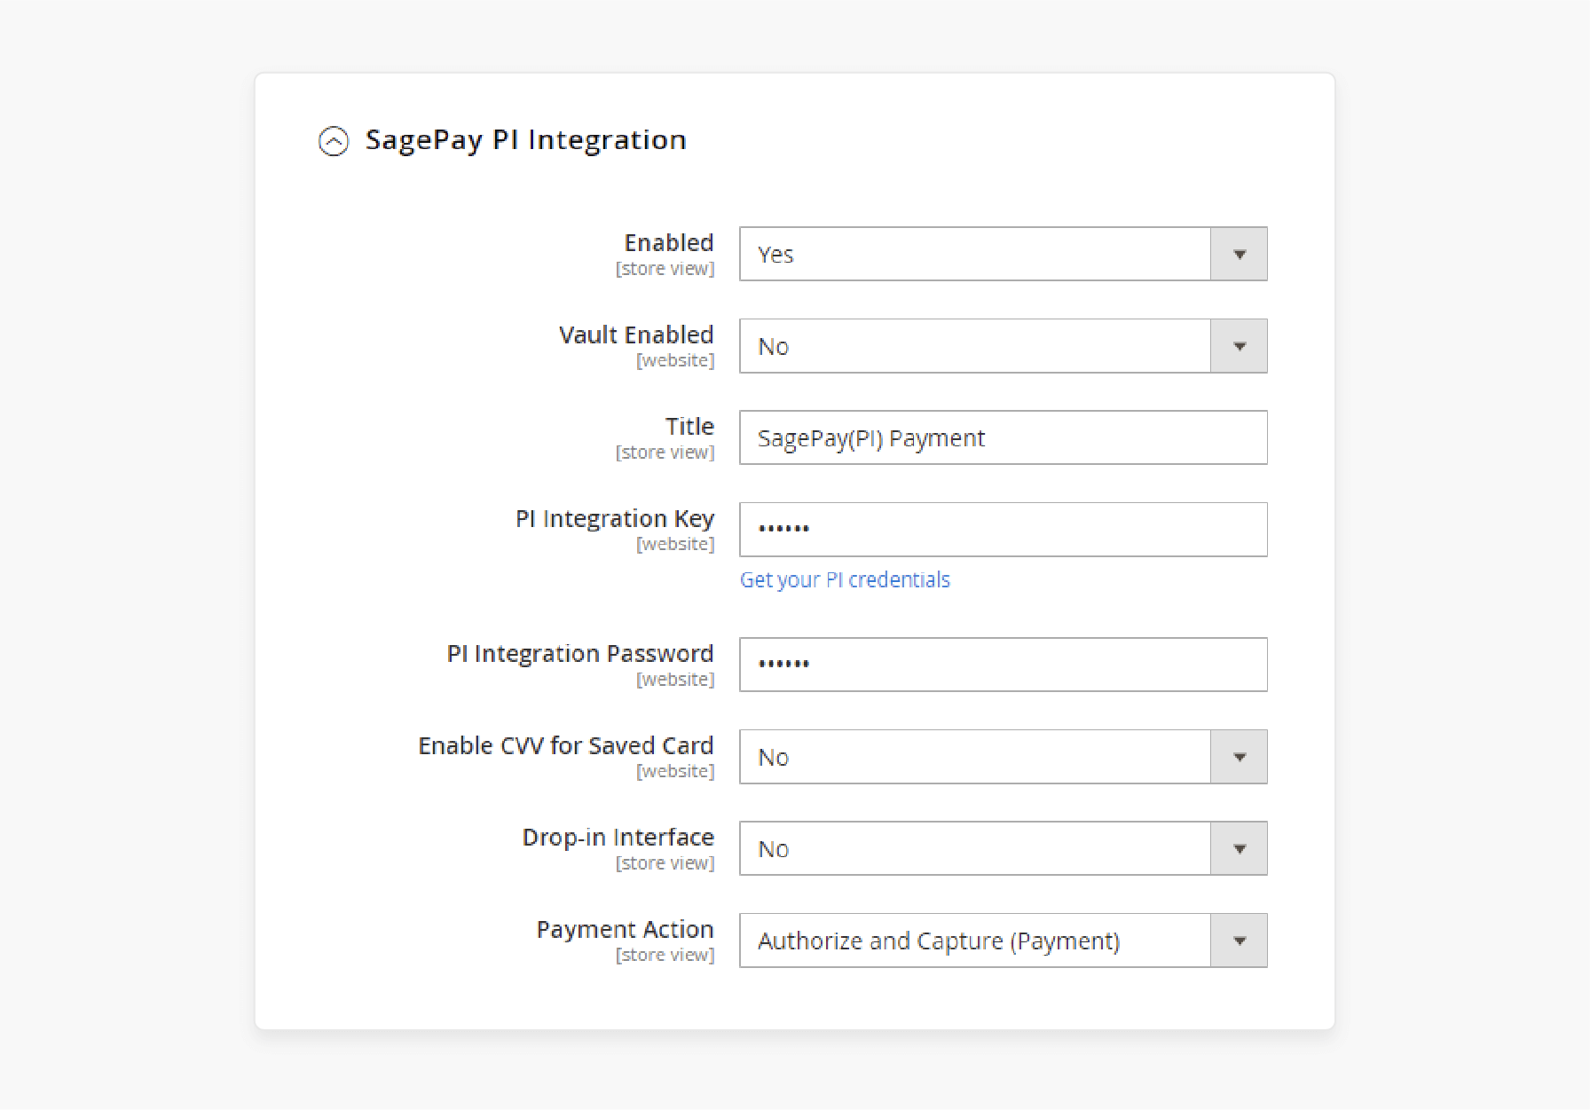Open the Get your PI credentials link
Viewport: 1590px width, 1110px height.
(845, 579)
